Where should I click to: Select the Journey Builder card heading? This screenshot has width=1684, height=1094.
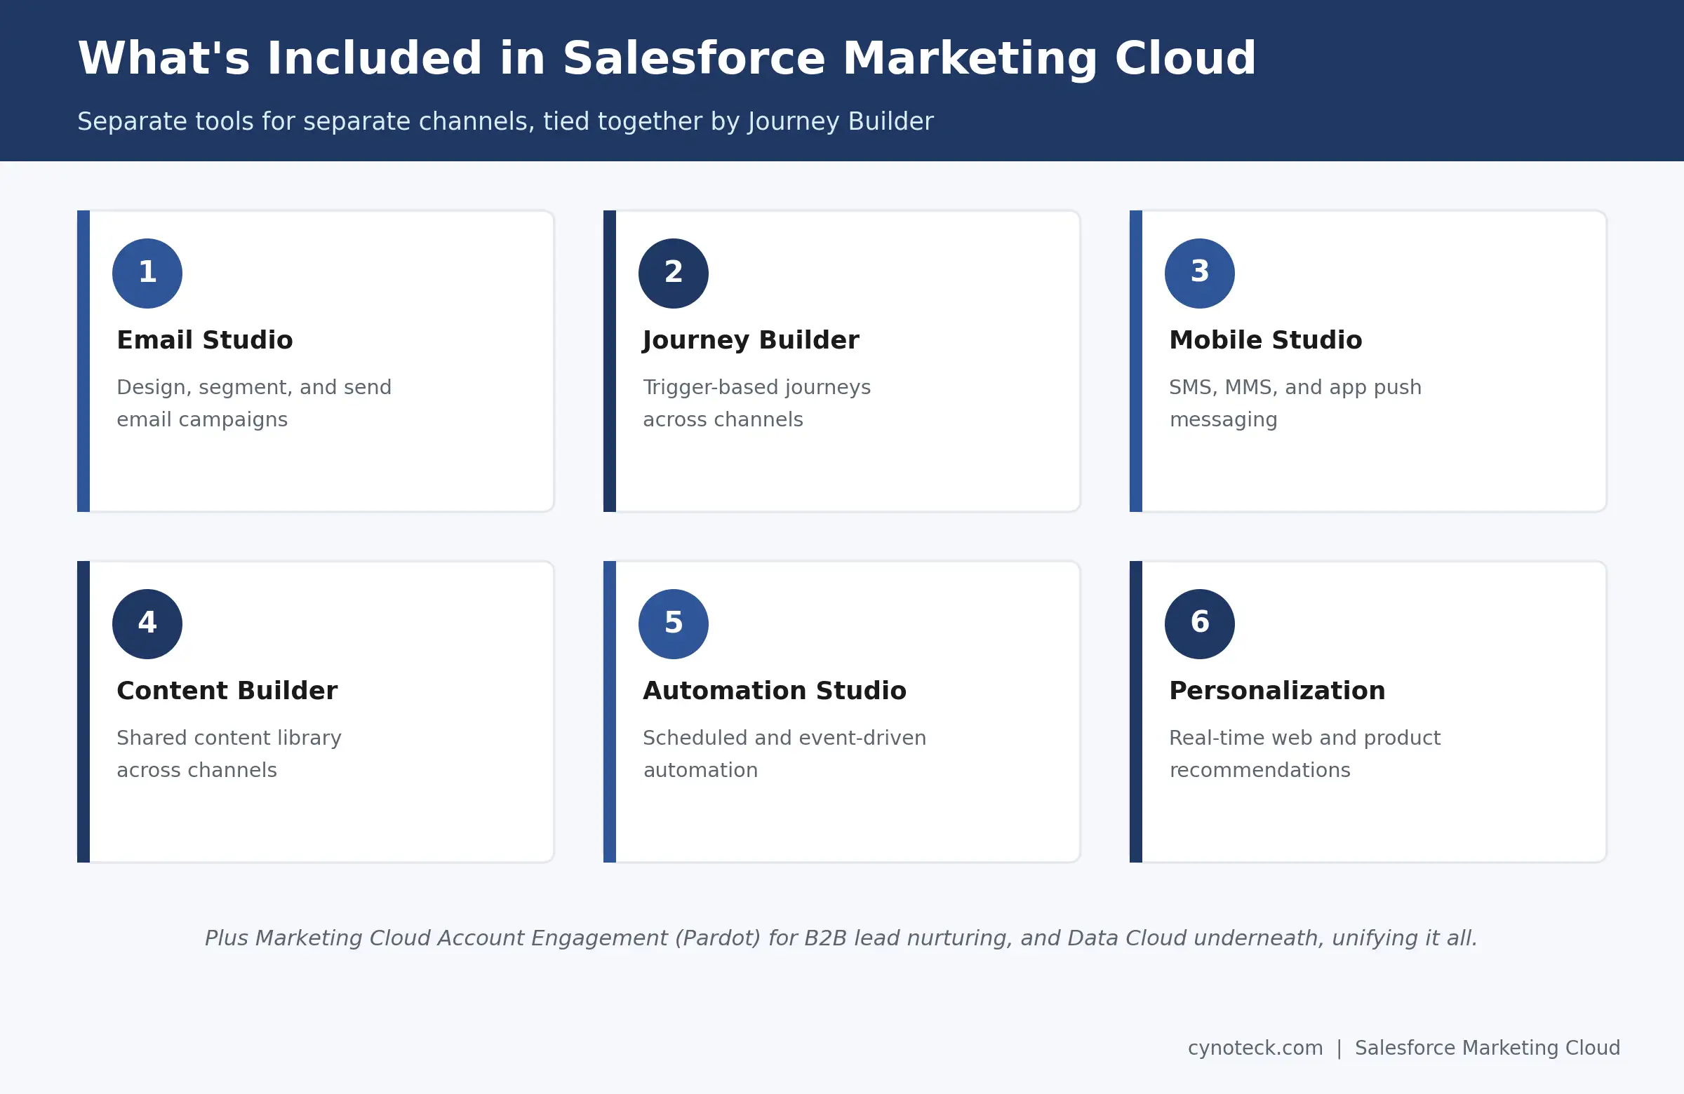[x=751, y=341]
